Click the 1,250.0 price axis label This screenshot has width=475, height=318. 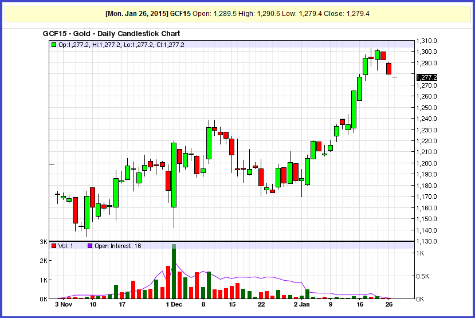click(426, 108)
